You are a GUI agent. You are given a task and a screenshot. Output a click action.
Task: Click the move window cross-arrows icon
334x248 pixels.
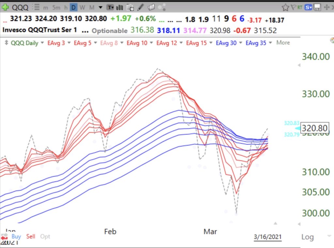coord(326,8)
